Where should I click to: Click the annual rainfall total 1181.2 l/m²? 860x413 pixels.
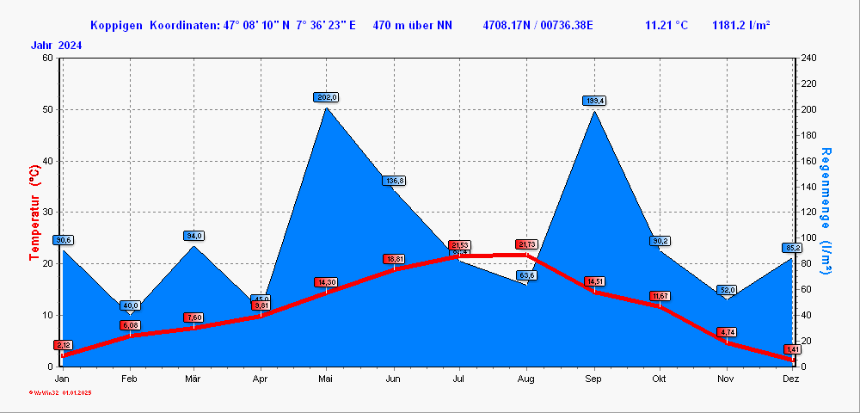(x=740, y=25)
